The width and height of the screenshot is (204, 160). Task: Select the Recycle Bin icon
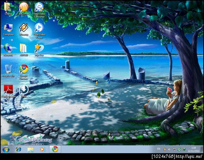click(8, 71)
